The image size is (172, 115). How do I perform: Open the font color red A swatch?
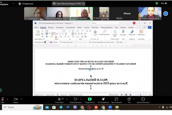(56, 37)
